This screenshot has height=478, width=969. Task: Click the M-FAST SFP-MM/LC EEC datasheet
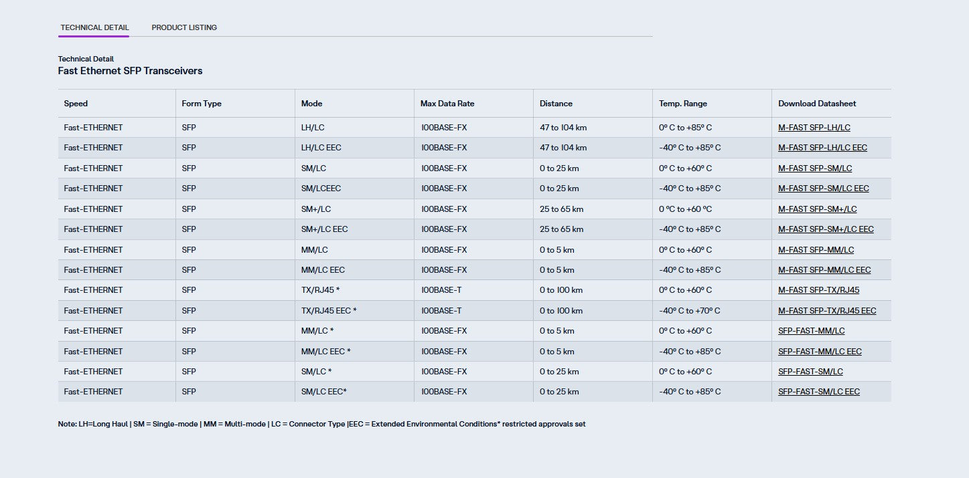click(824, 270)
